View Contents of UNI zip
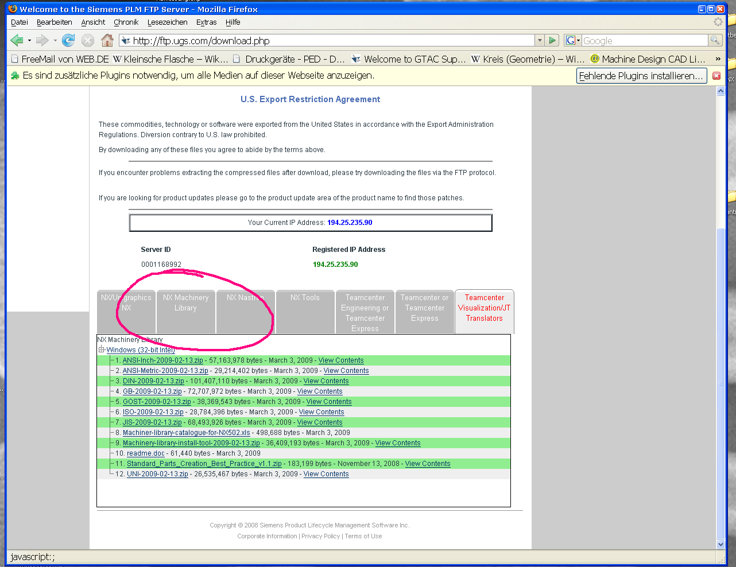The height and width of the screenshot is (567, 736). tap(326, 474)
